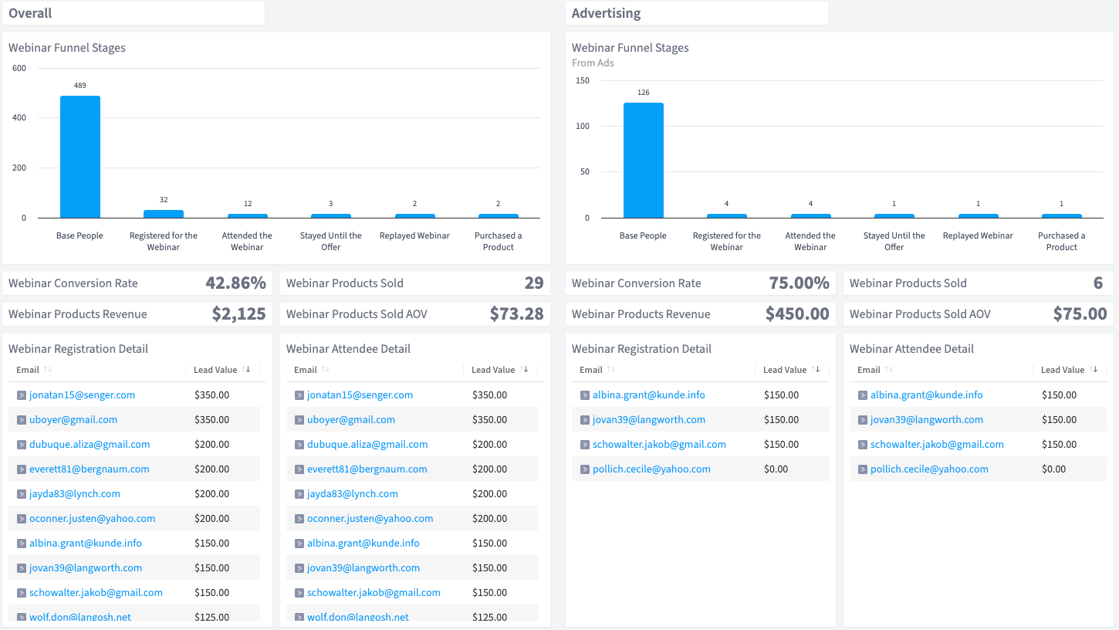
Task: Select the Advertising section header
Action: [606, 13]
